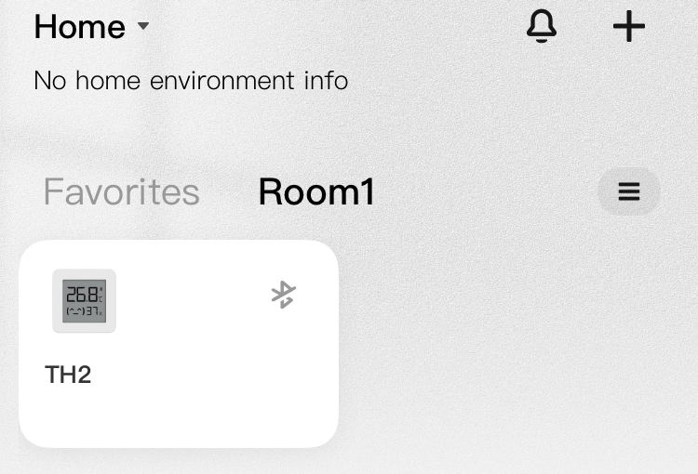
Task: Open the TH2 device card
Action: (179, 344)
